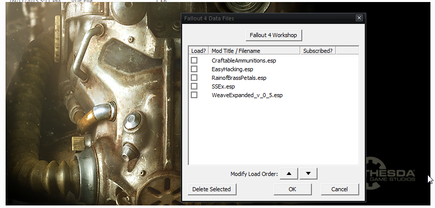
Task: Open the Fallout 4 Workshop button
Action: pos(274,35)
